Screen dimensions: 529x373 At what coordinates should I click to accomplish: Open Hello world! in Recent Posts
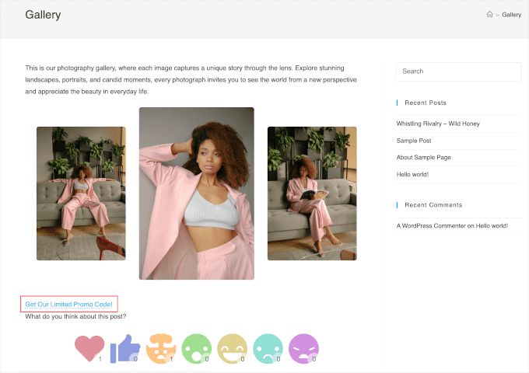click(412, 174)
